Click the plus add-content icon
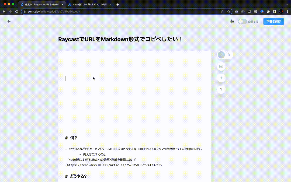 click(x=221, y=78)
